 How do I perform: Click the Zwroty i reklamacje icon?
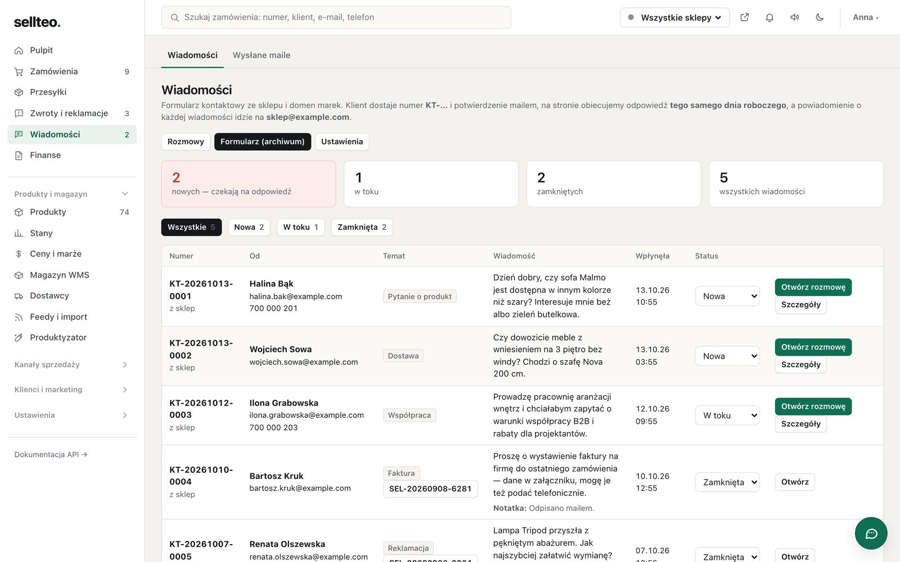pos(19,114)
